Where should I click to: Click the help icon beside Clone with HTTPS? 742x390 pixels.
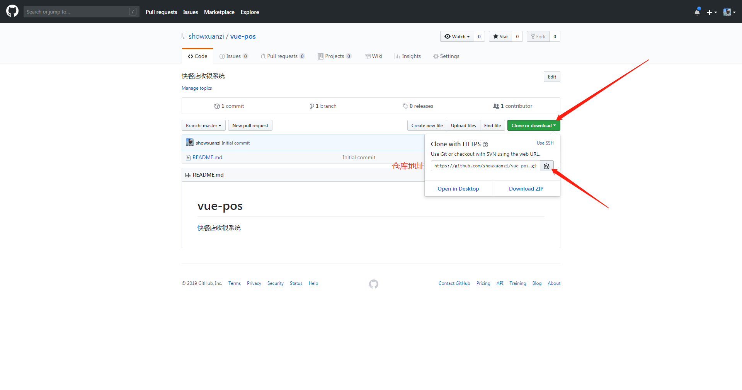[x=485, y=145]
